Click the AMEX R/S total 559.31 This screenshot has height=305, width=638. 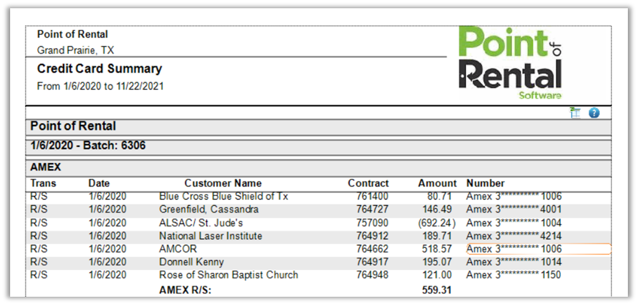[437, 289]
